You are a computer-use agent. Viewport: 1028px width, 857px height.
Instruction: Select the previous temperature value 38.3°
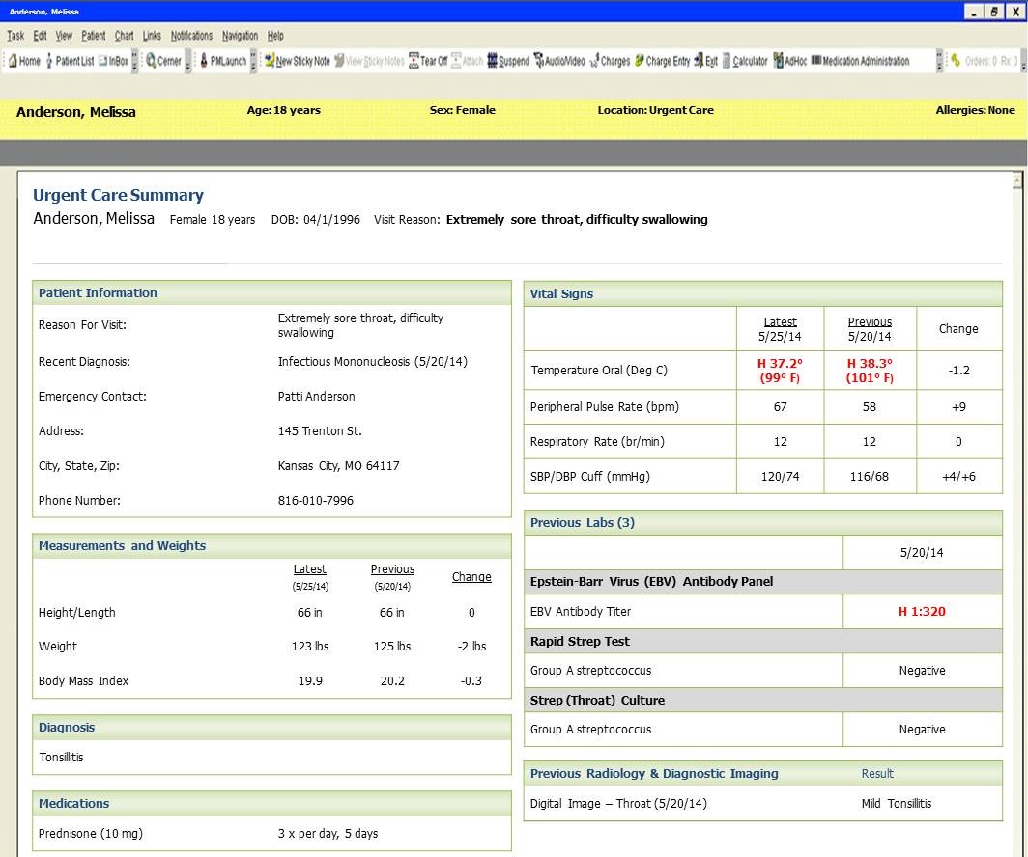(x=870, y=364)
